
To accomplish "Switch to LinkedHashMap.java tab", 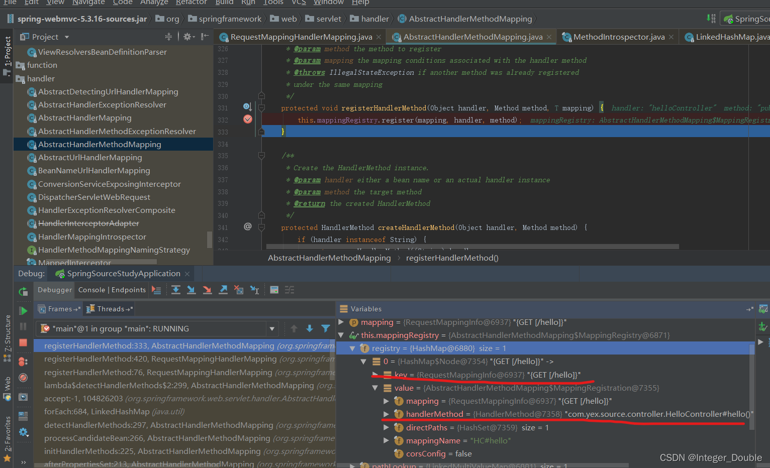I will pyautogui.click(x=727, y=37).
